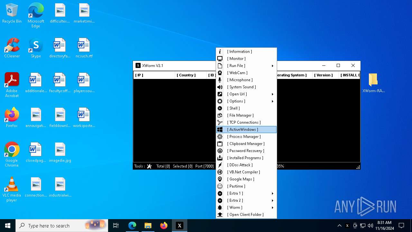
Task: Open the Windows Start button
Action: click(x=8, y=226)
